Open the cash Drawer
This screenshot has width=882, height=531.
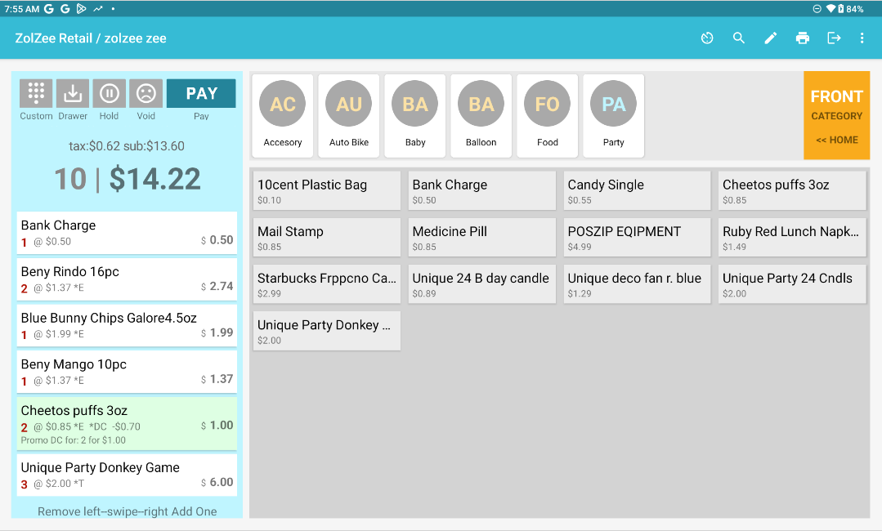(x=73, y=93)
